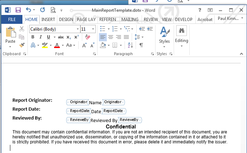Click the Name placeholder in Originator control
Viewport: 247px width, 153px height.
point(95,102)
